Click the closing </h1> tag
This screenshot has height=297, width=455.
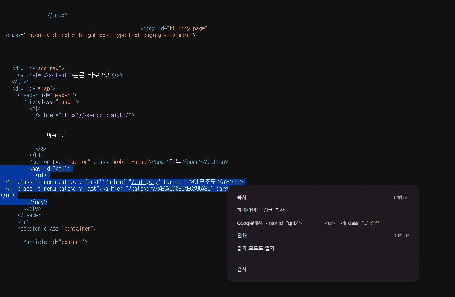(37, 155)
